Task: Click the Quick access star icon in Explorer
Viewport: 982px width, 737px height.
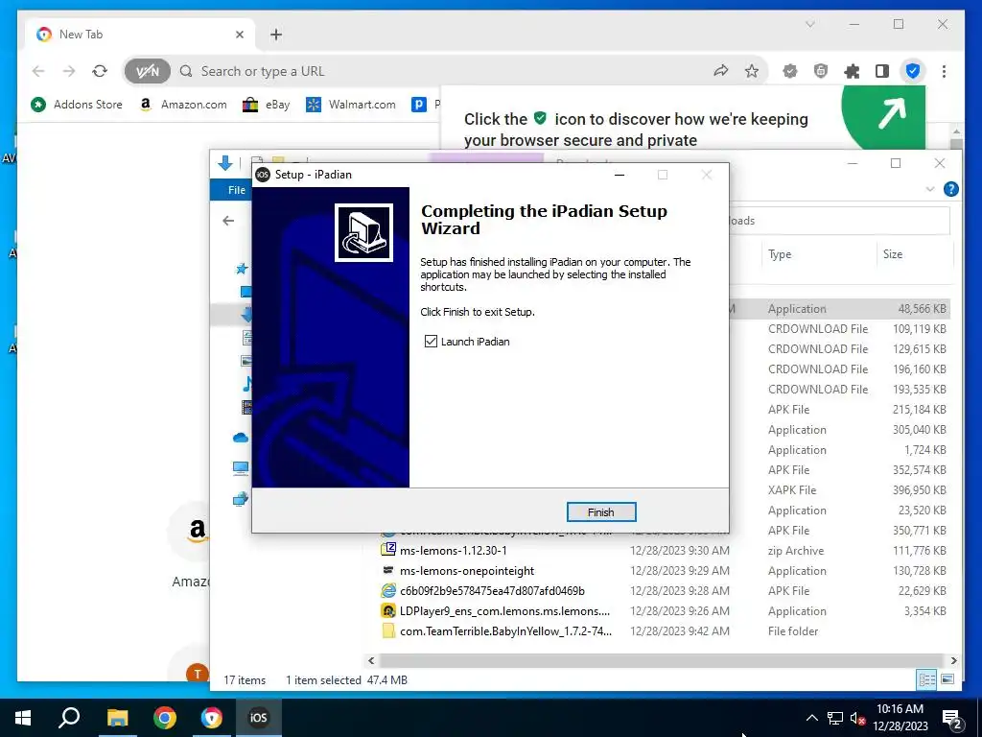Action: click(x=241, y=269)
